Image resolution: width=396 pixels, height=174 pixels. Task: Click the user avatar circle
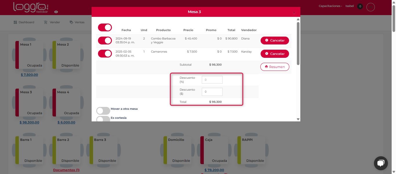coord(370,7)
